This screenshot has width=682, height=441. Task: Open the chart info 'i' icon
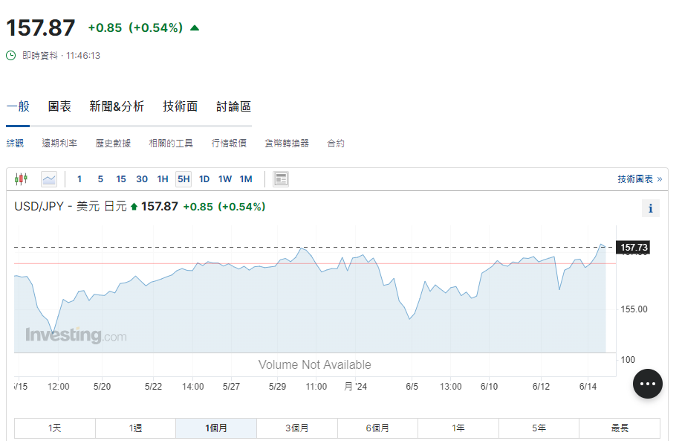650,208
